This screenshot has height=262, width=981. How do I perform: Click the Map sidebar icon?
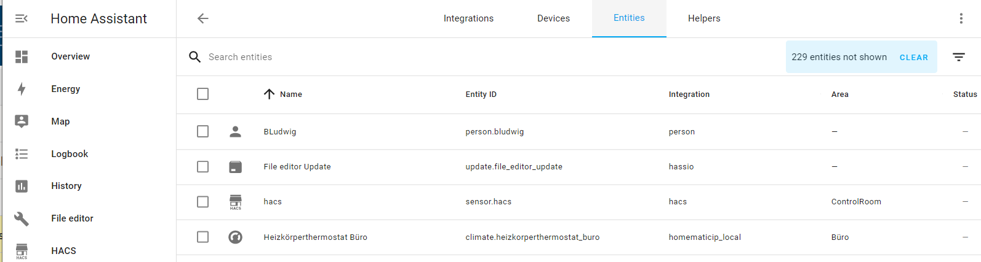pos(22,121)
